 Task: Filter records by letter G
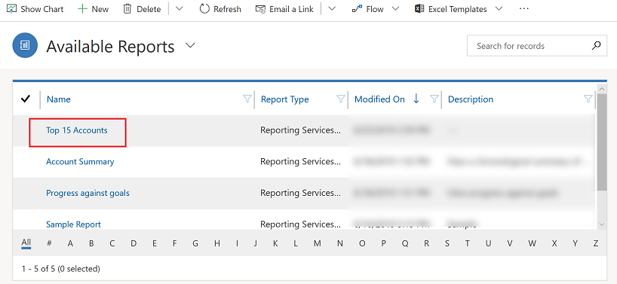(x=195, y=243)
